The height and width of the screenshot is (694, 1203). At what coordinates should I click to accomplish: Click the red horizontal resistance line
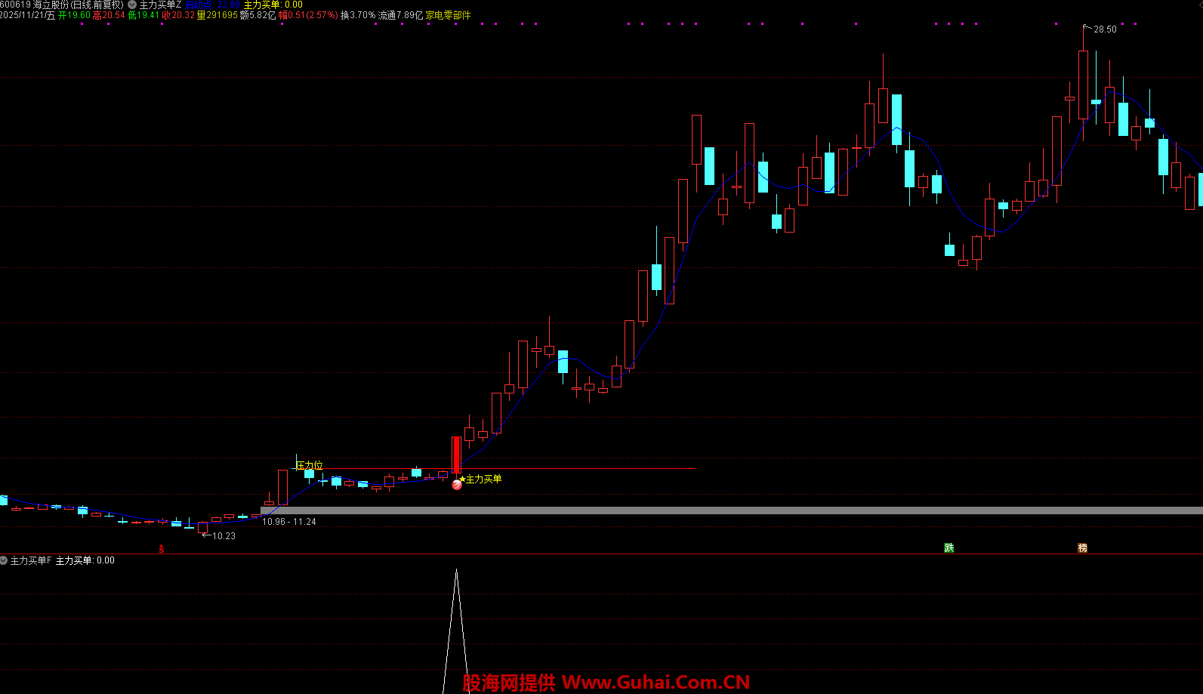click(x=604, y=469)
